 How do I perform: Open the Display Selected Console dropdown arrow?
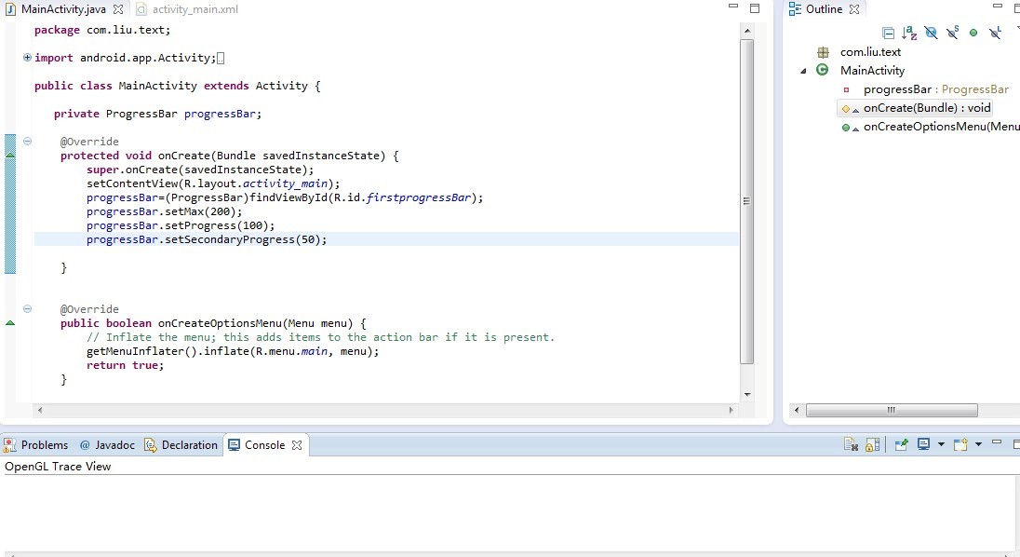pos(941,445)
